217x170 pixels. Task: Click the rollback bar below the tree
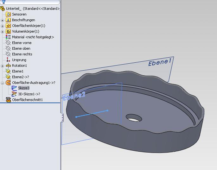(30, 103)
